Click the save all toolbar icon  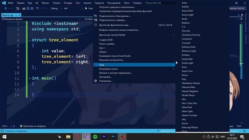pos(32,9)
